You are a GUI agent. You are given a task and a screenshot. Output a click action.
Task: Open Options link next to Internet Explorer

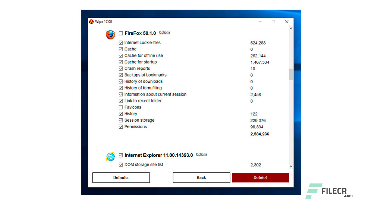coord(201,154)
